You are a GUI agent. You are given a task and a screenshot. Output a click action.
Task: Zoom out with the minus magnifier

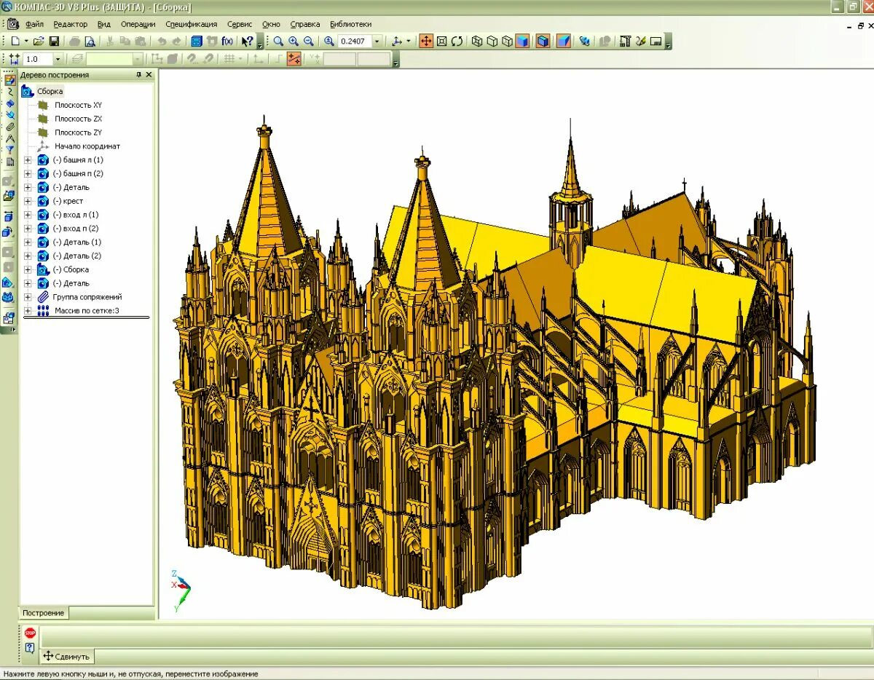pos(309,41)
